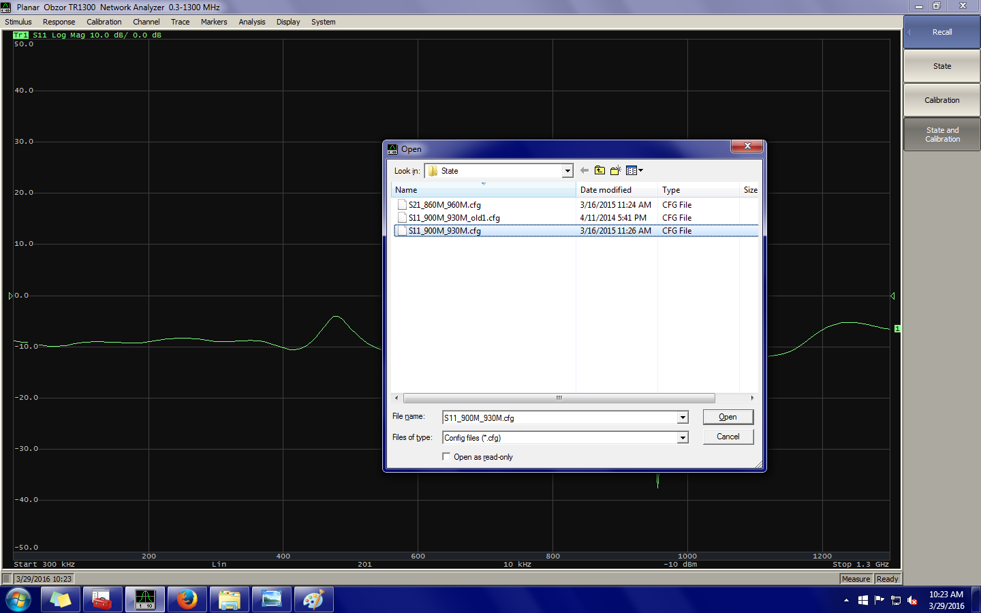Open the Markers menu
This screenshot has width=981, height=613.
point(214,22)
